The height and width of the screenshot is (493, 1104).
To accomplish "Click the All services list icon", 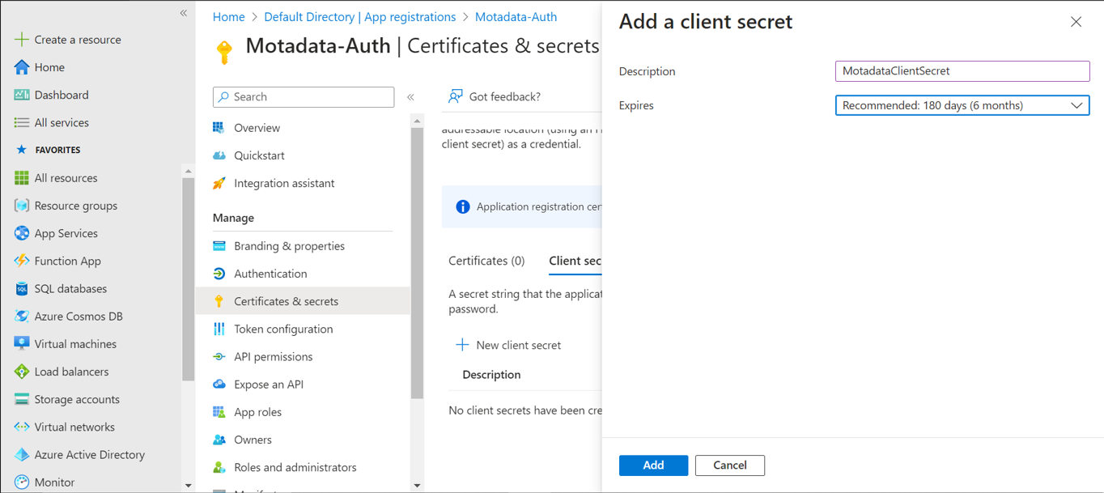I will (22, 122).
